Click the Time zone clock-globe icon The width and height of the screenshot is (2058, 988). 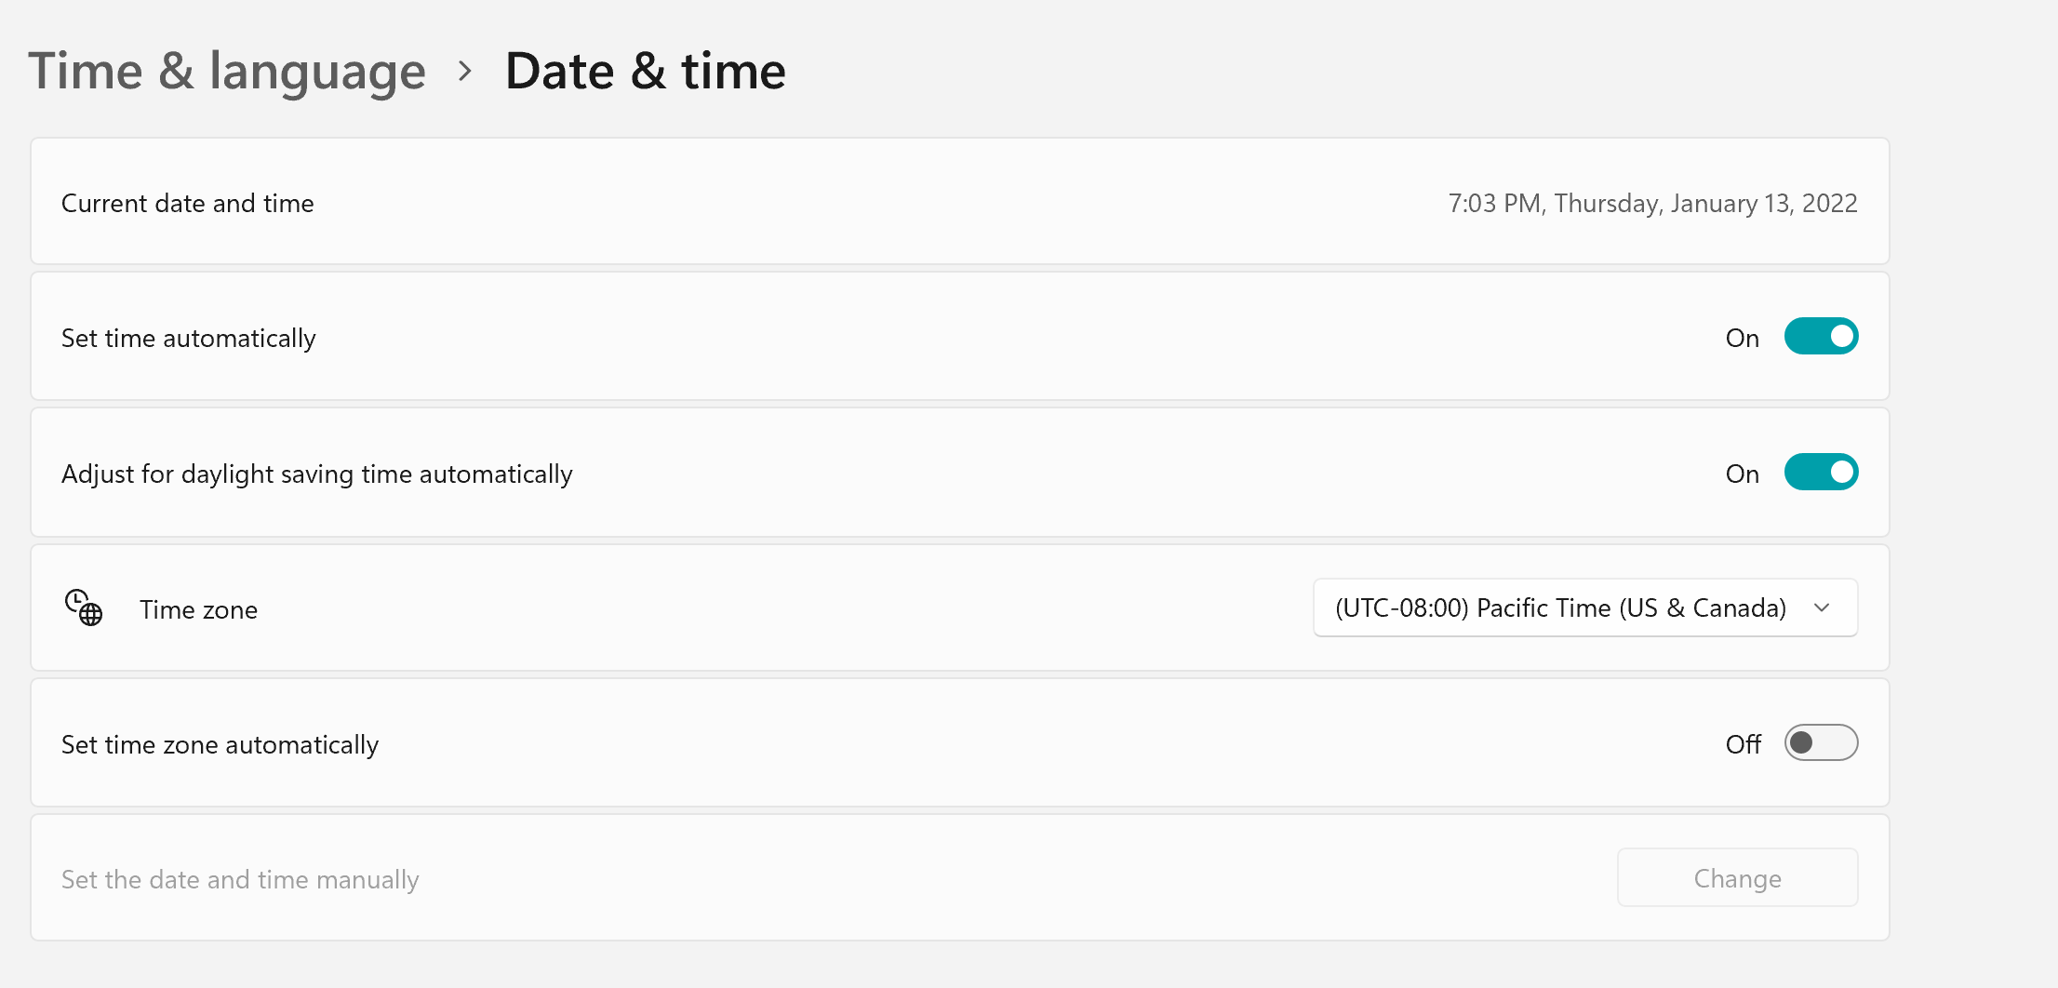coord(84,607)
